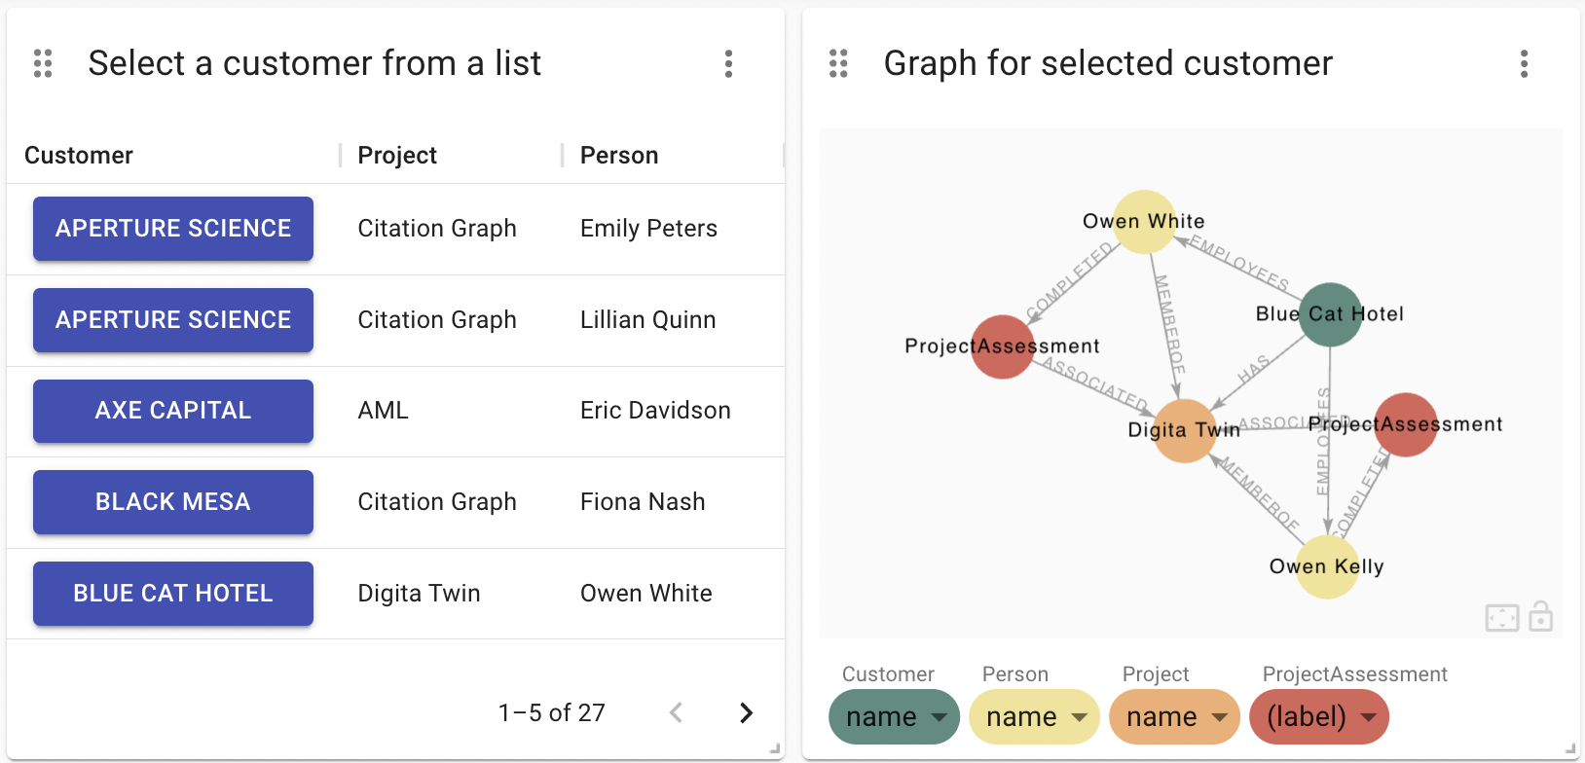Select the AXE CAPITAL customer button
Screen dimensions: 1585x763
click(x=173, y=411)
